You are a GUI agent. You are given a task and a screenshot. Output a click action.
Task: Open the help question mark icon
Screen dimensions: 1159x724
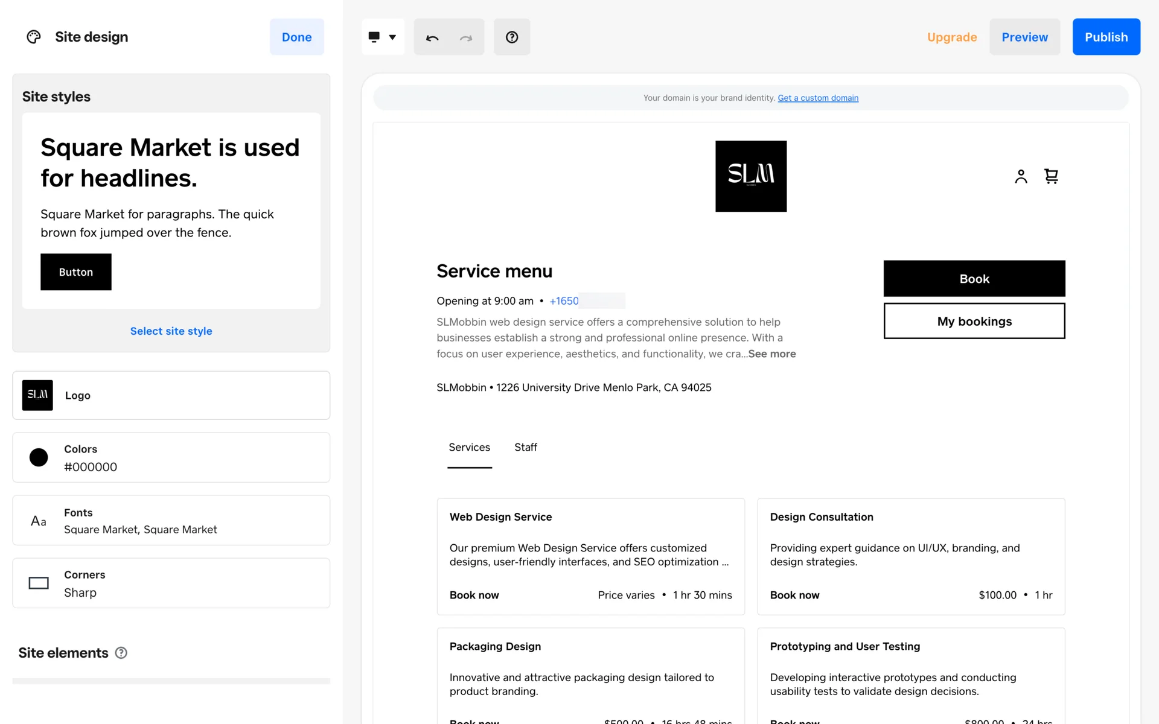pyautogui.click(x=511, y=37)
